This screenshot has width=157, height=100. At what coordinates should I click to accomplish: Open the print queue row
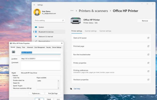coord(111,38)
